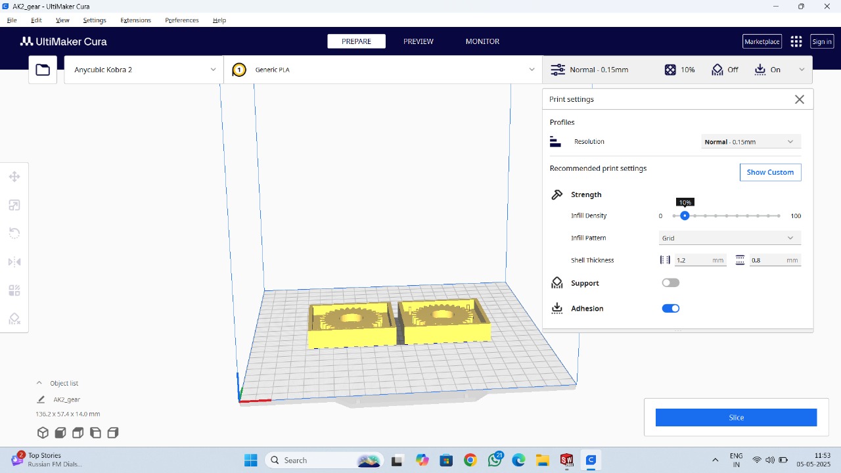Open the Extensions menu
841x473 pixels.
135,20
